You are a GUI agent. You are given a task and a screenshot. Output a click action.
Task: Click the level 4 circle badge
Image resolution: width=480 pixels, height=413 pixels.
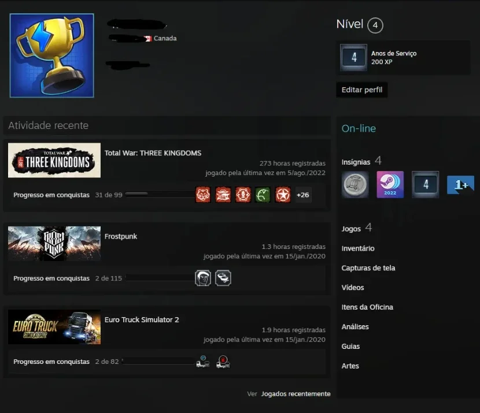[x=375, y=25]
